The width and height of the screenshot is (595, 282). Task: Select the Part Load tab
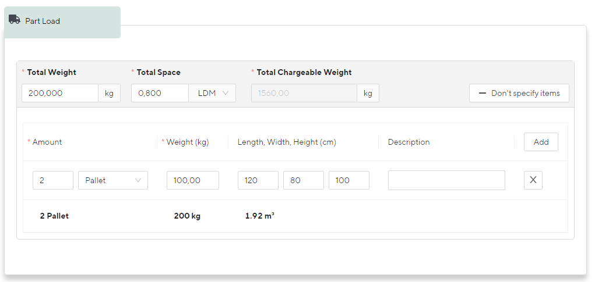point(62,22)
